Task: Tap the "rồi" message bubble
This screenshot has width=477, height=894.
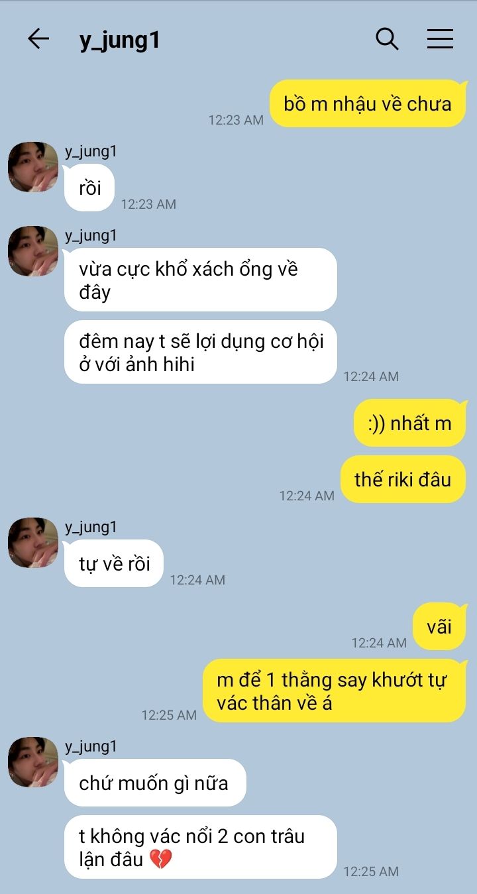Action: (x=89, y=188)
